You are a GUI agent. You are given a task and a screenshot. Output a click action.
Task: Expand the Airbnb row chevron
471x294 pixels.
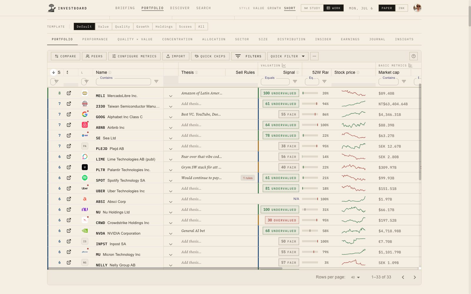[171, 128]
